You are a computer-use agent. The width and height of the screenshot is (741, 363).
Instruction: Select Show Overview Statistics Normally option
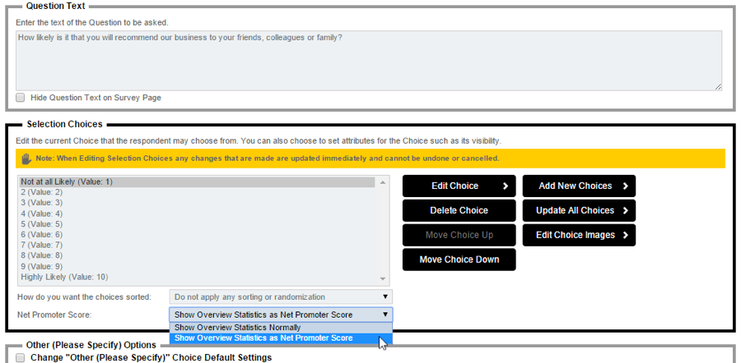(237, 328)
